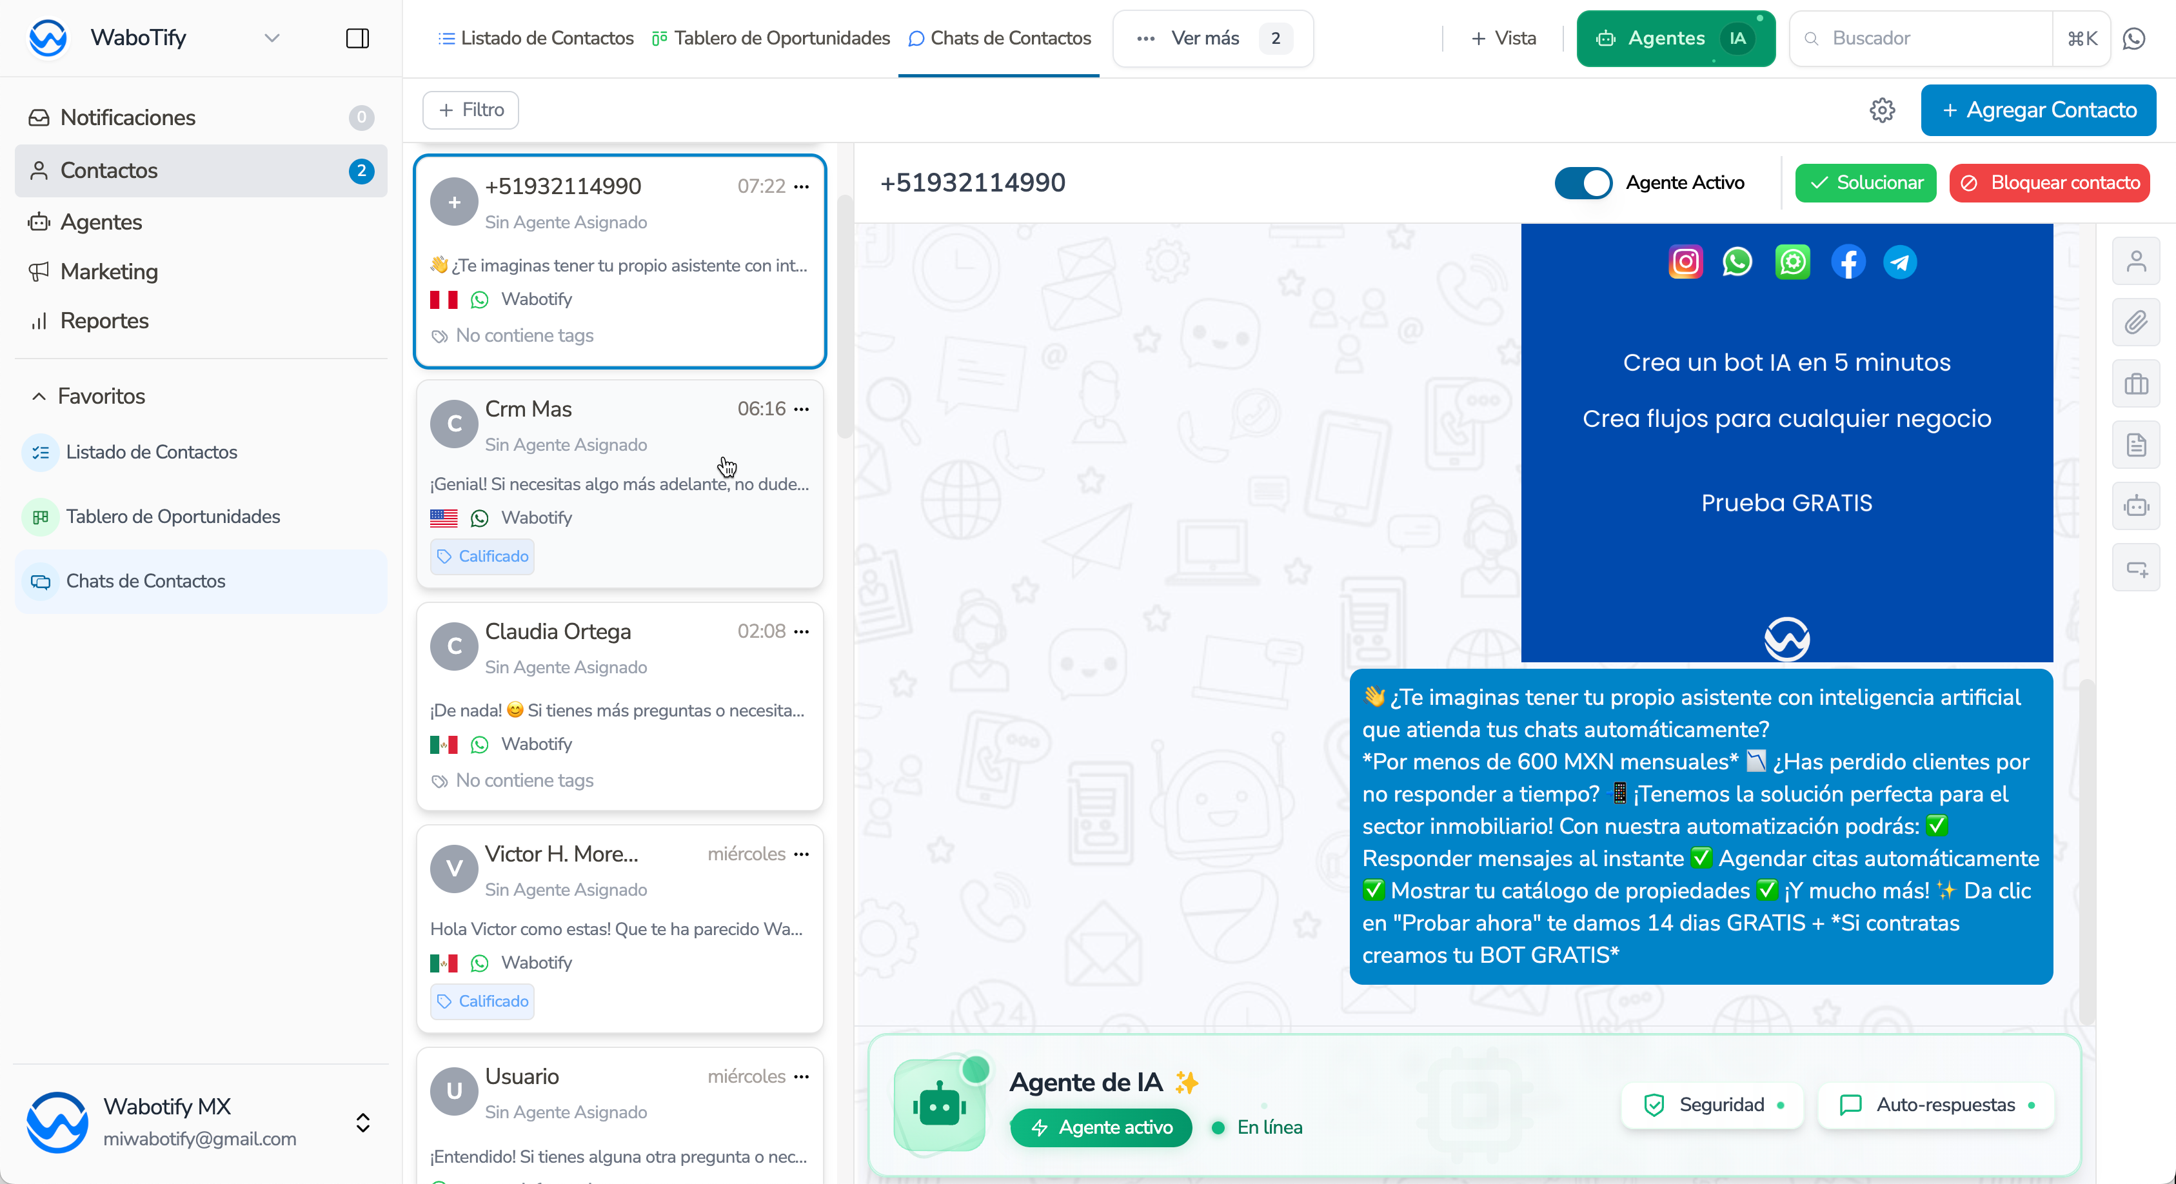This screenshot has width=2176, height=1184.
Task: Click the Telegram icon in the image
Action: coord(1900,262)
